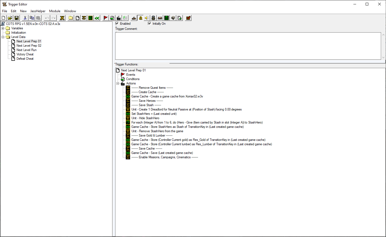Screen dimensions: 386x237
Task: Expand the Variables category plus box
Action: coord(3,28)
